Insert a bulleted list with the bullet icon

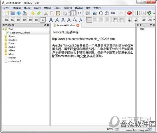point(115,20)
